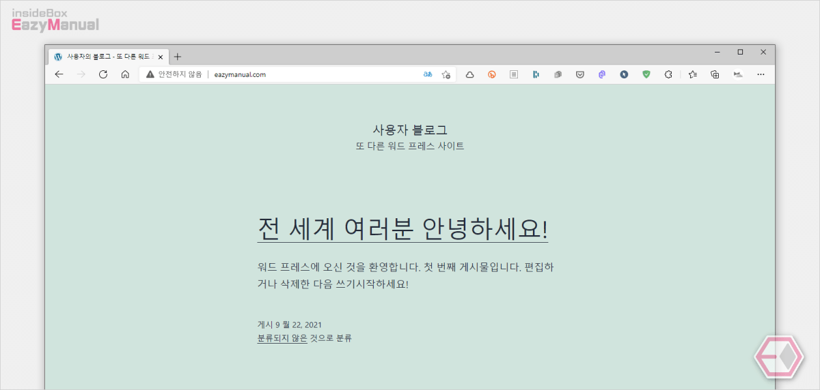Open the Settings and more menu

pos(761,74)
